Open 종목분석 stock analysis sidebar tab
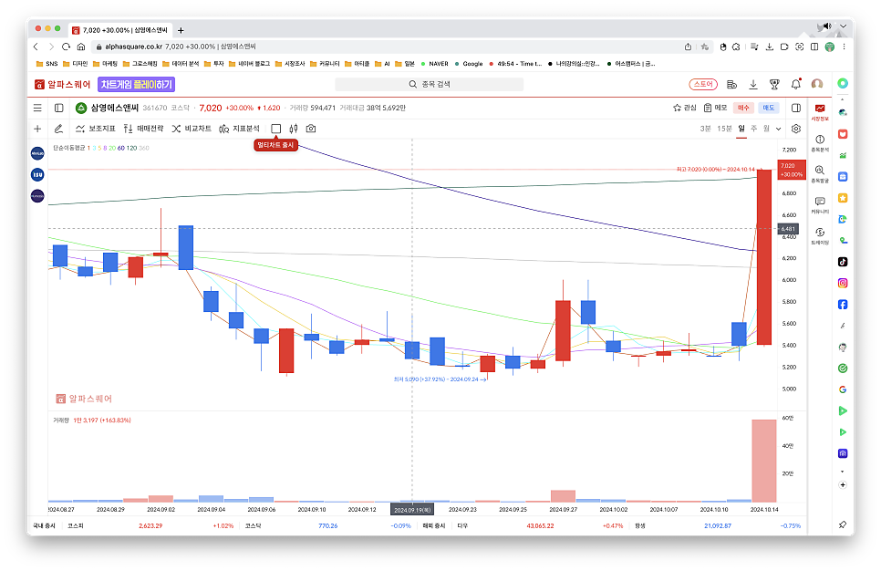Viewport: 881px width, 571px height. click(820, 143)
